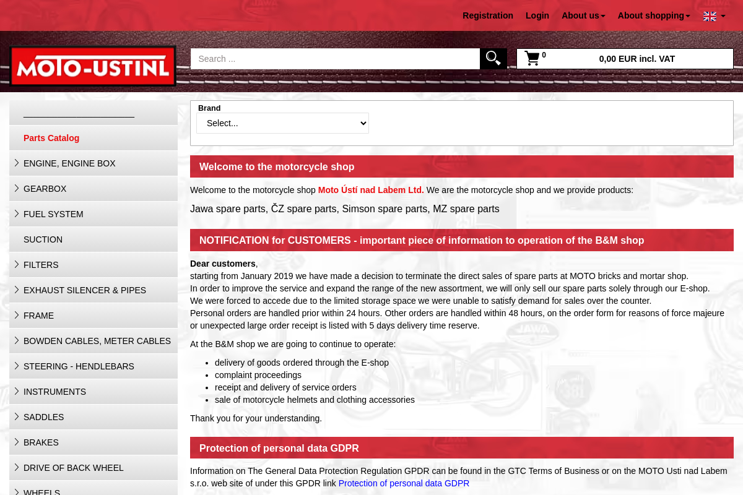Open the Login link
This screenshot has width=743, height=495.
pos(537,15)
